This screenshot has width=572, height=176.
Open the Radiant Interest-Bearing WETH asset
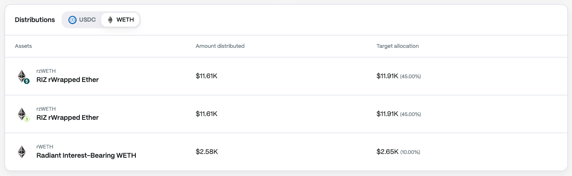tap(86, 156)
